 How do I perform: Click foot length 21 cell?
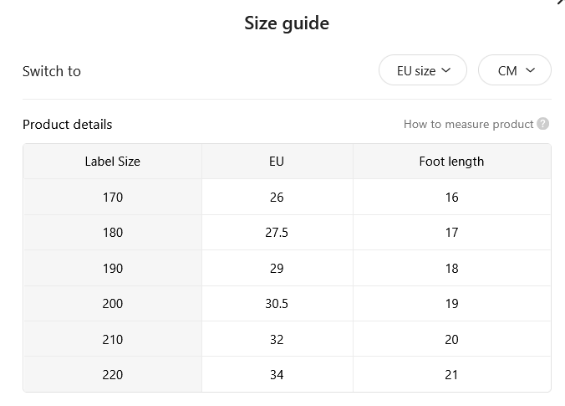451,374
